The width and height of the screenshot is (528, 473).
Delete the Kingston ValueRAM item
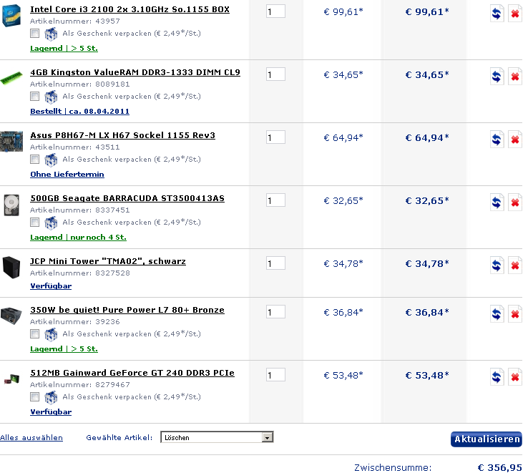pos(515,77)
